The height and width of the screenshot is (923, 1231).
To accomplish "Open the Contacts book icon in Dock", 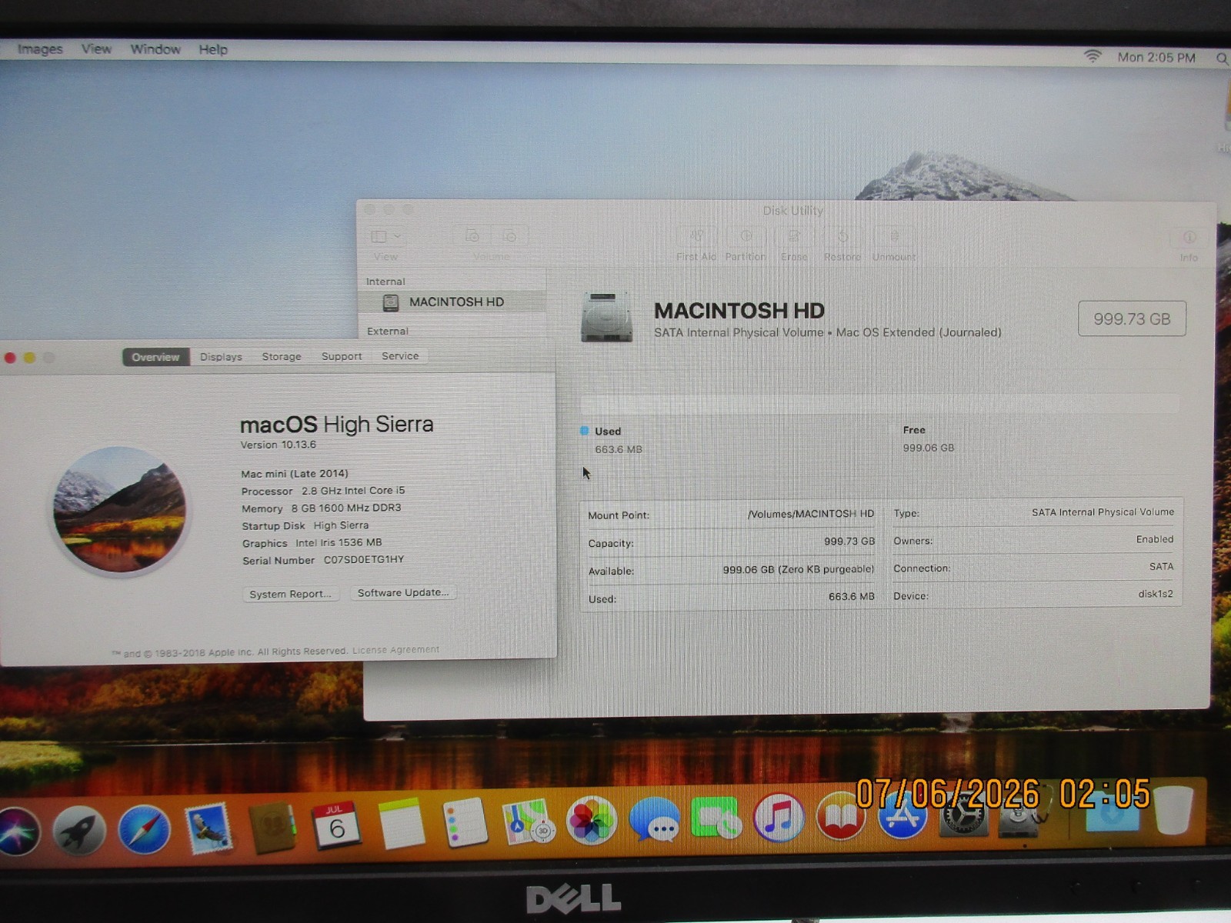I will pos(272,827).
